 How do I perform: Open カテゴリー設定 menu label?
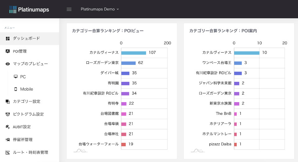pos(27,101)
